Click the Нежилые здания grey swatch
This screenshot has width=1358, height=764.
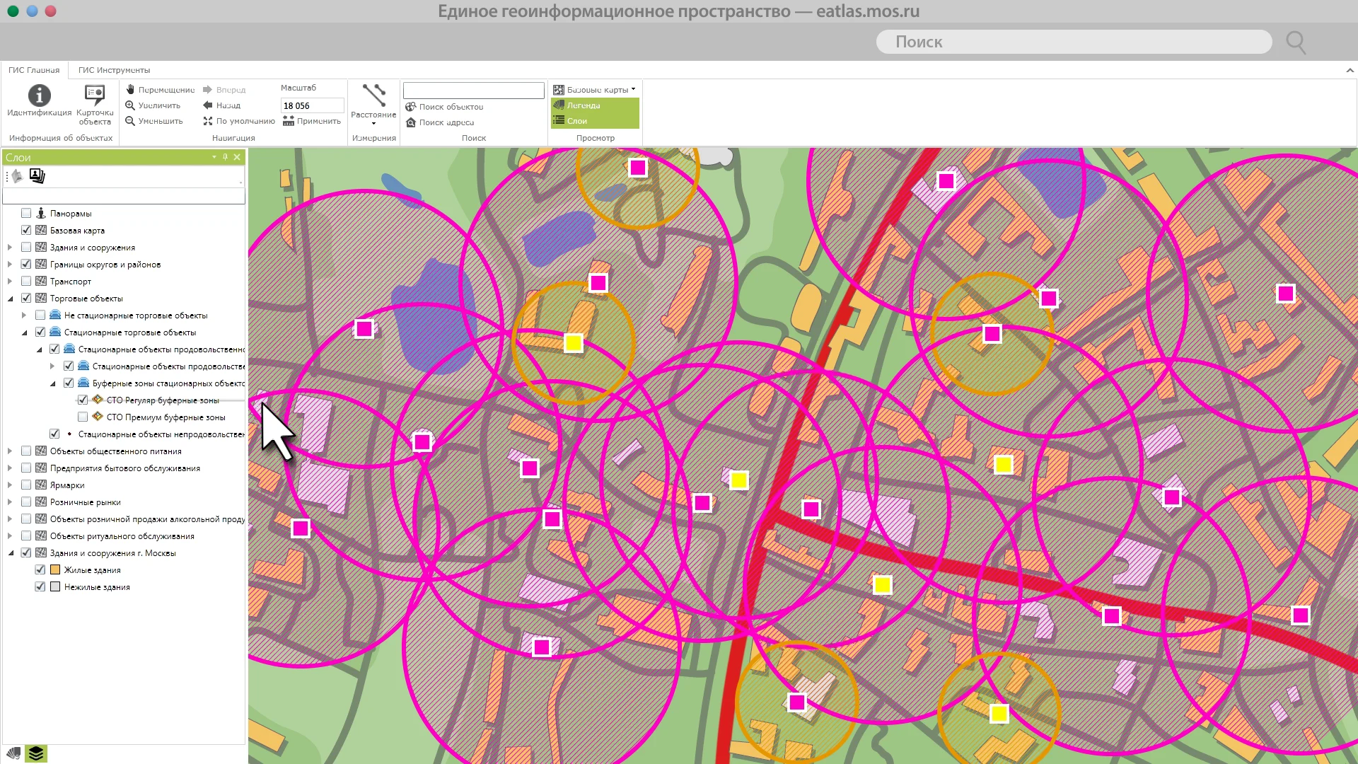tap(55, 586)
